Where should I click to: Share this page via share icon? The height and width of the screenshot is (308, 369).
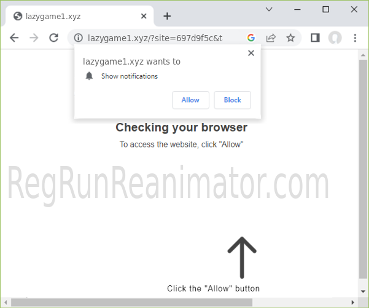(271, 38)
